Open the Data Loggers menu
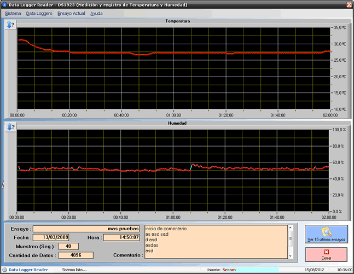This screenshot has height=274, width=354. [x=39, y=13]
